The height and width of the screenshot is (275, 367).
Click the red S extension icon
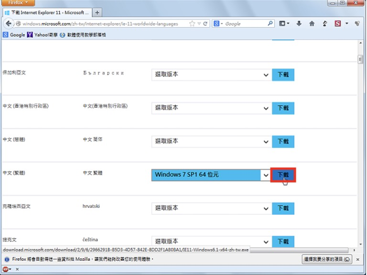click(337, 23)
